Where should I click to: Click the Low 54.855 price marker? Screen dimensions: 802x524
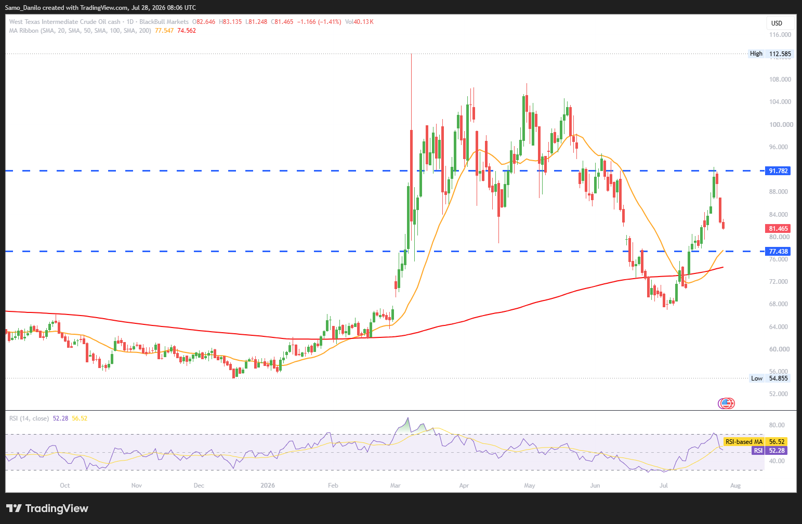(770, 378)
